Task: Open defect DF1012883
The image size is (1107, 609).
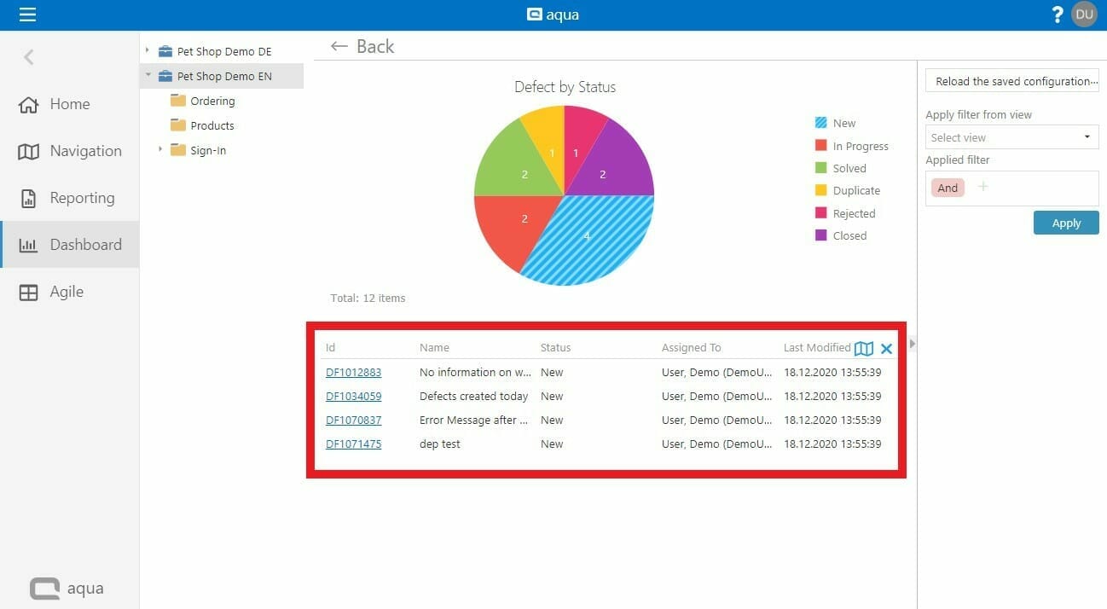Action: (x=352, y=372)
